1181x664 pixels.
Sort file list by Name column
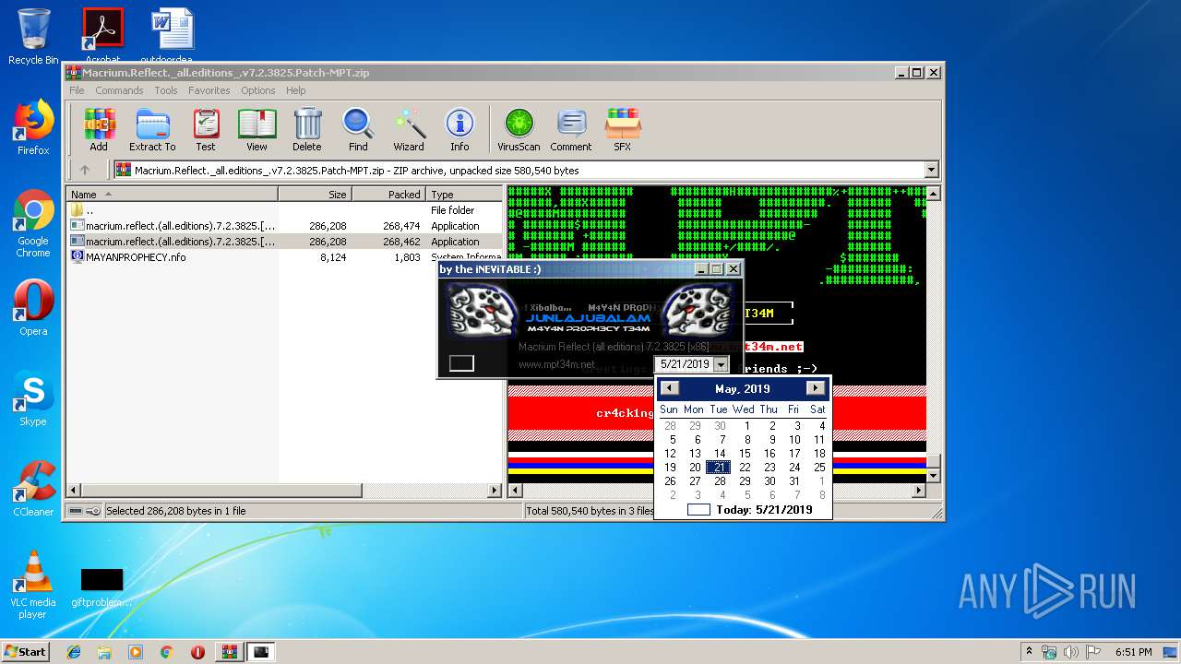click(173, 195)
